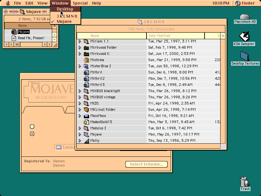Image resolution: width=261 pixels, height=196 pixels.
Task: Choose JKLMNO in the Window menu
Action: pos(66,16)
